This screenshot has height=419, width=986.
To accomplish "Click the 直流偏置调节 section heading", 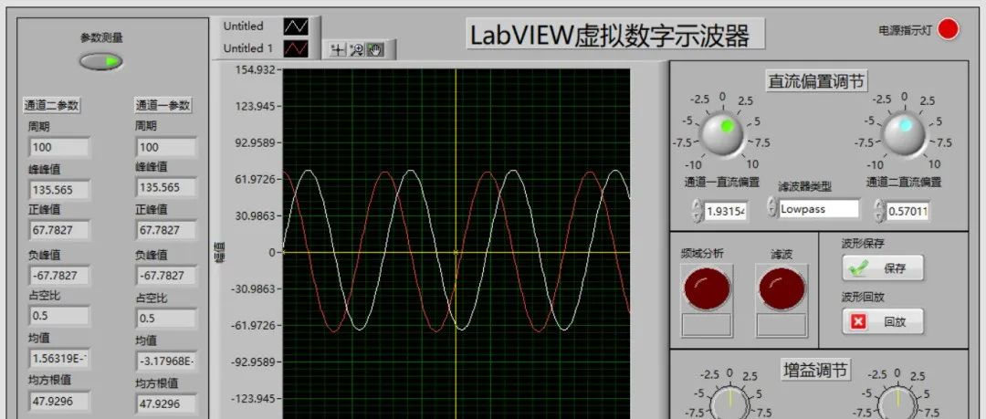I will (816, 81).
